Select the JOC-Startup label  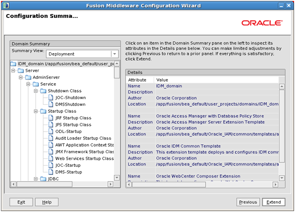68,165
